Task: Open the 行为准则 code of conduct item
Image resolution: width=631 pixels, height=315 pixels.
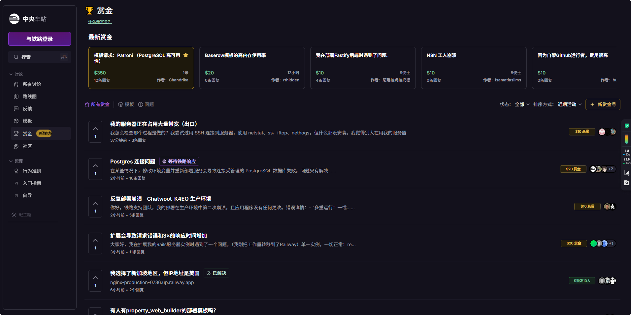Action: pos(32,171)
